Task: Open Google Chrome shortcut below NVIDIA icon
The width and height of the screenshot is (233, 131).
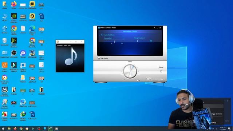Action: (x=14, y=30)
